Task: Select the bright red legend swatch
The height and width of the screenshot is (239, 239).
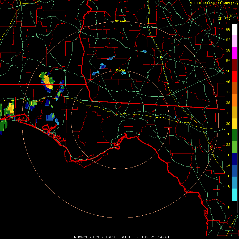Action: pyautogui.click(x=234, y=76)
